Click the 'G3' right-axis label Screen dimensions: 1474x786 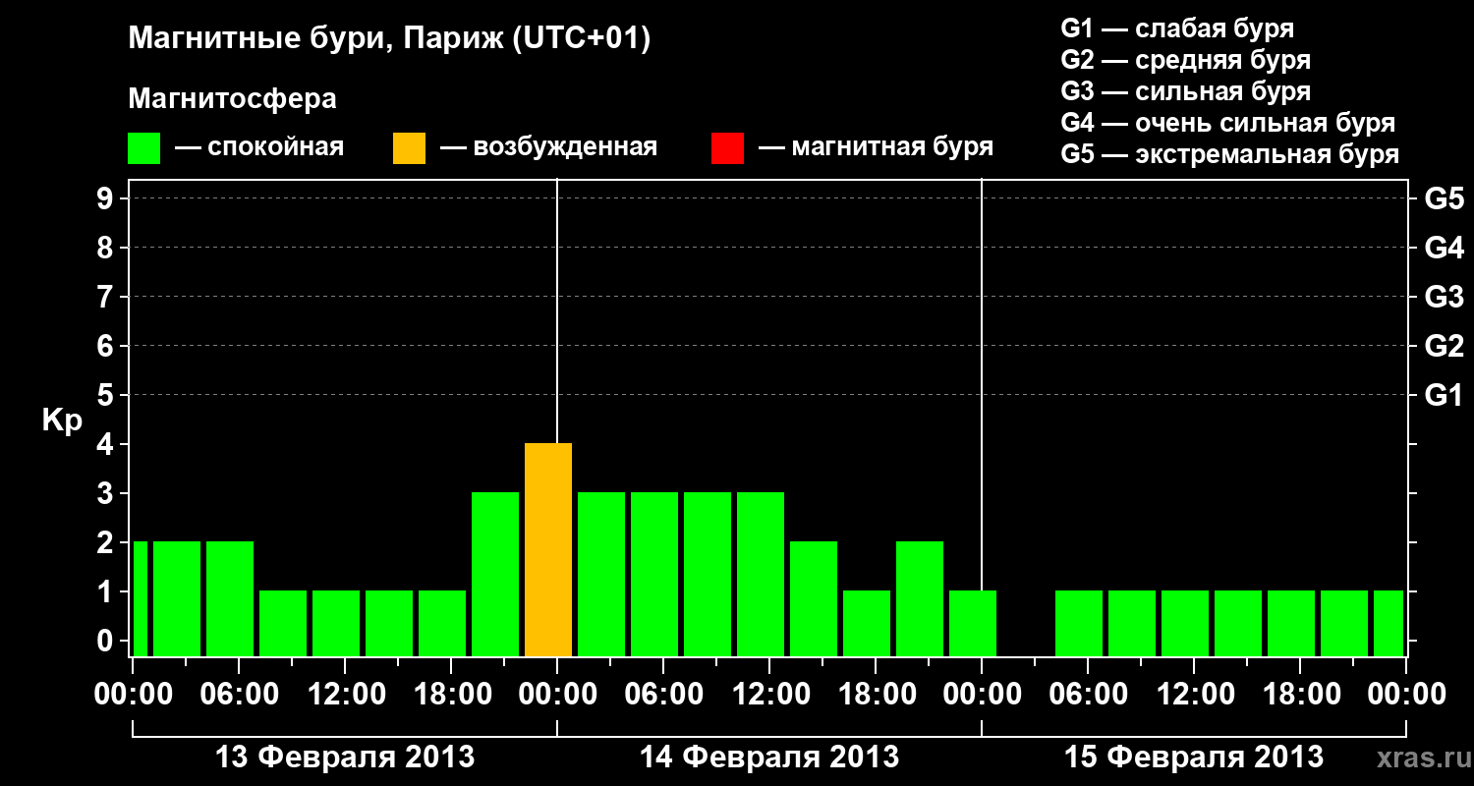[x=1444, y=298]
